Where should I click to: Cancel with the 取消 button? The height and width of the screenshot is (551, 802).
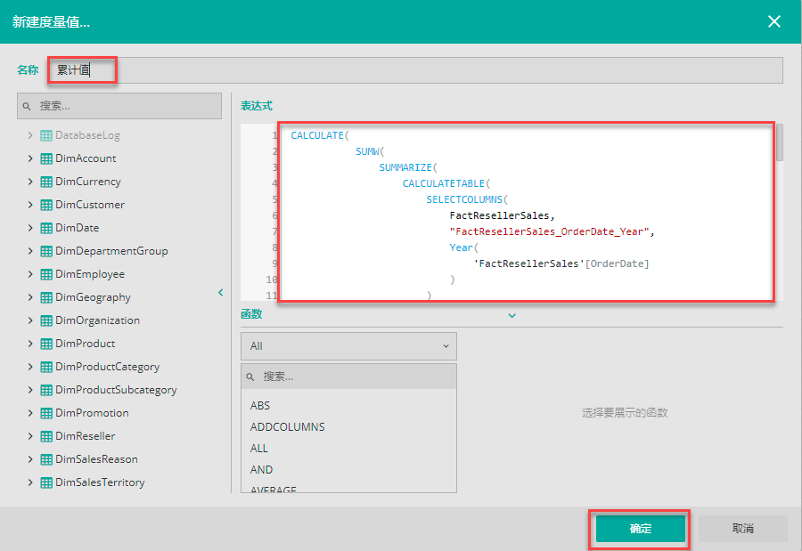[742, 529]
